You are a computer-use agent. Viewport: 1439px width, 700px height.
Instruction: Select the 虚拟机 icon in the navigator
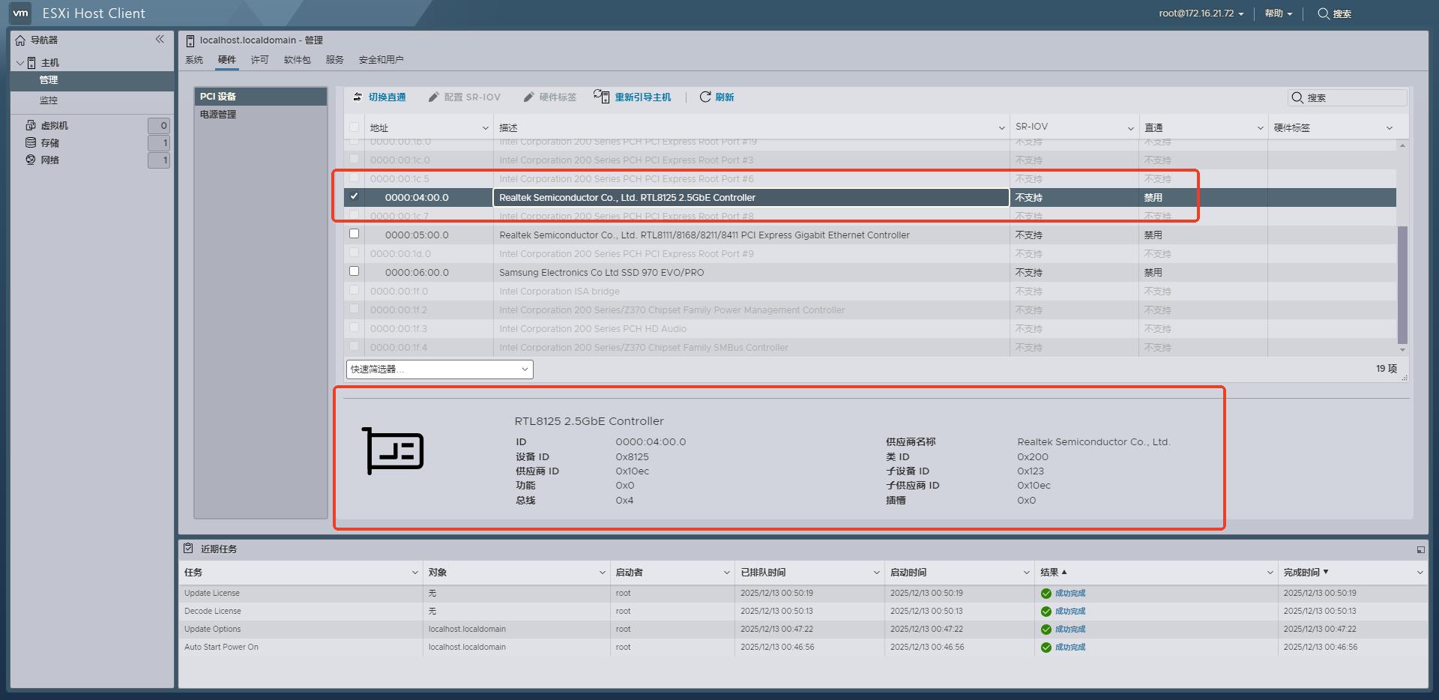pos(29,125)
